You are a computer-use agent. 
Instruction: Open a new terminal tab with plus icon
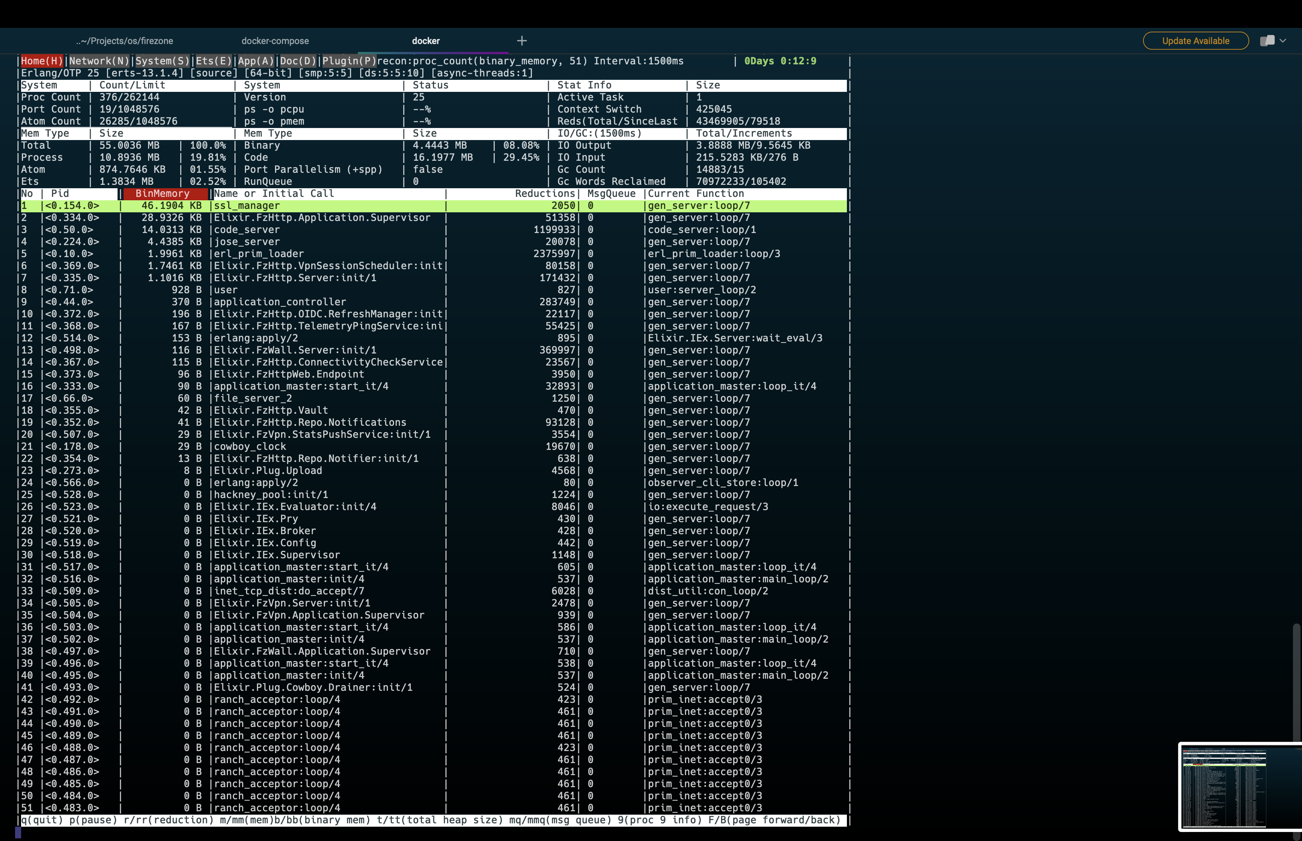click(522, 40)
